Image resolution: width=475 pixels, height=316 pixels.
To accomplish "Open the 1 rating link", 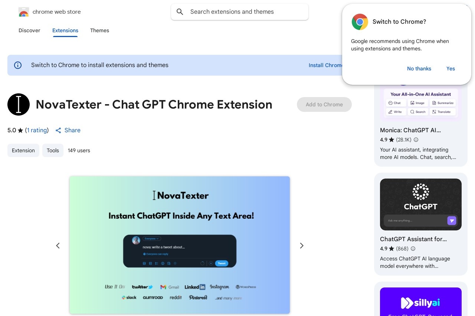I will 37,130.
